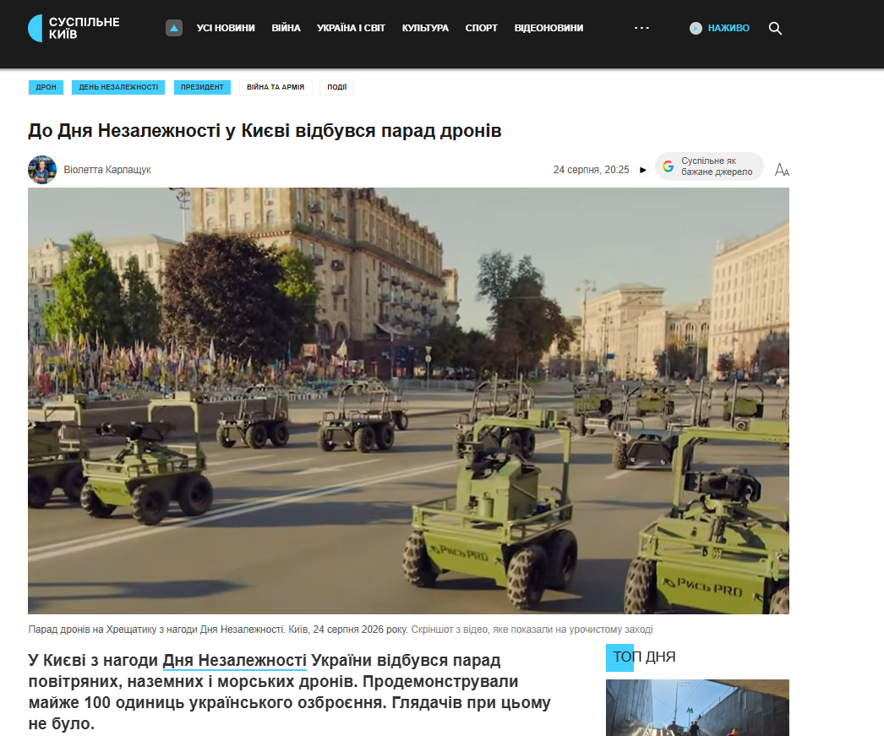
Task: Open author name Віолетта Карлащук
Action: pyautogui.click(x=107, y=170)
